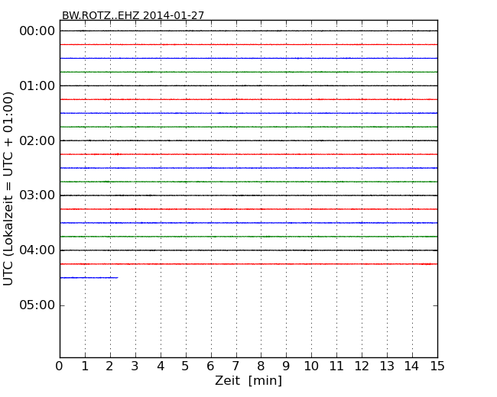Click x-axis tick label 12
The width and height of the screenshot is (497, 397).
[362, 366]
